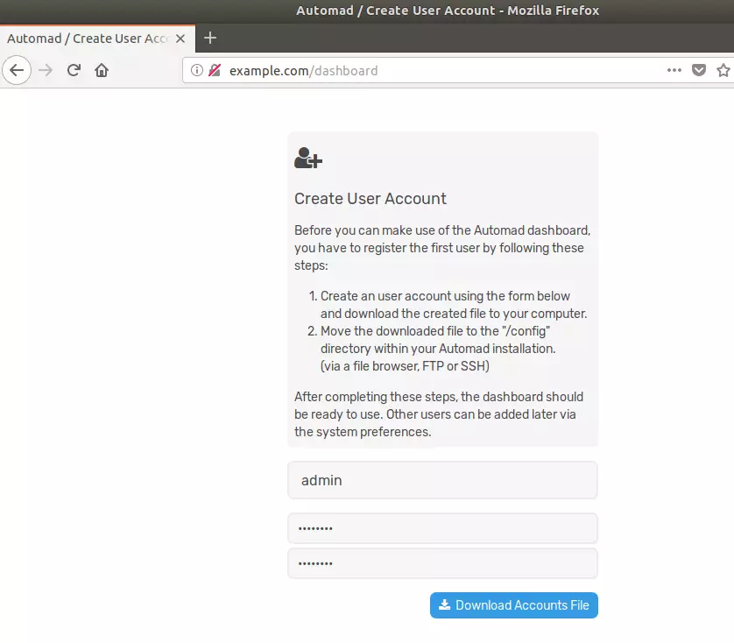Screen dimensions: 734x643
Task: Go back using the browser back arrow
Action: pos(17,70)
